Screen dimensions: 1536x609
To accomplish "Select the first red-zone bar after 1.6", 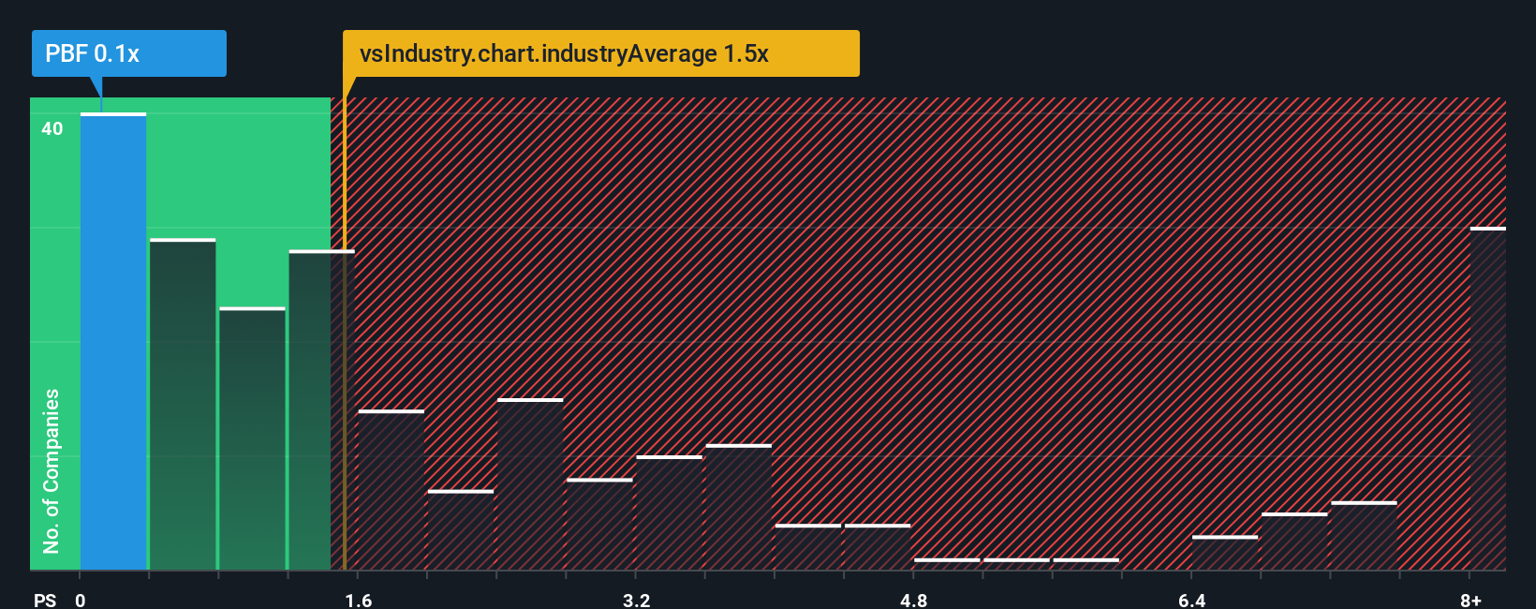I will coord(391,490).
